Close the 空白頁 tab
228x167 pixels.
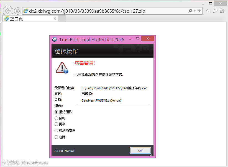[55, 18]
